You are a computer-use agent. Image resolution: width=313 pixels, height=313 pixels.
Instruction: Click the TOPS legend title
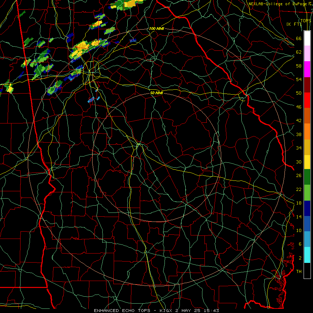306,21
